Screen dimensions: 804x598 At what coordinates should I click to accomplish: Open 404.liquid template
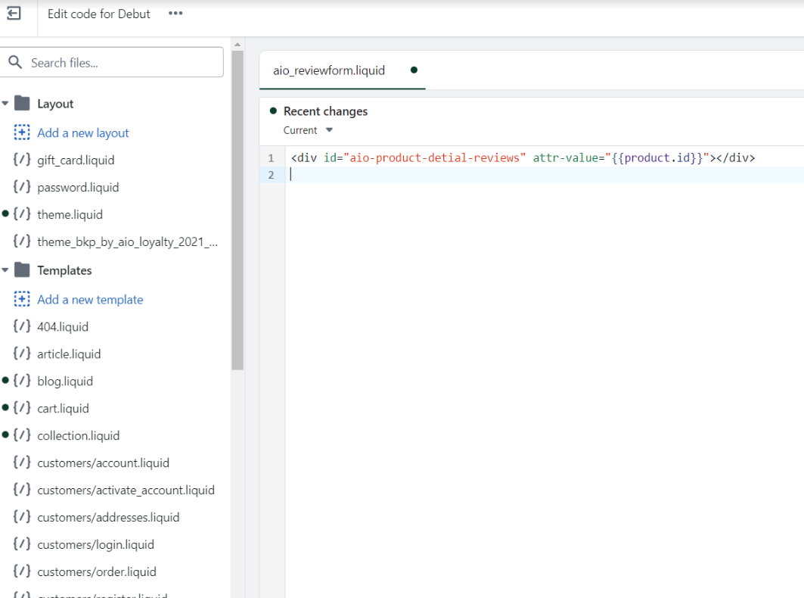(63, 327)
